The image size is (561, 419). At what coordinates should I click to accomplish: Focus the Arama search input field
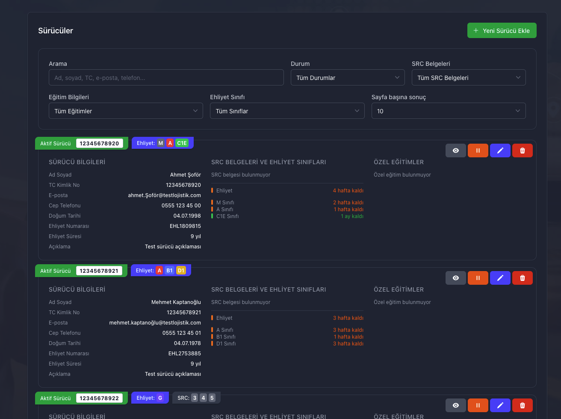[166, 78]
